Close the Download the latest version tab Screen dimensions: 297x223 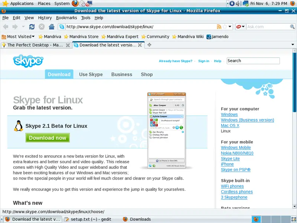click(x=140, y=45)
